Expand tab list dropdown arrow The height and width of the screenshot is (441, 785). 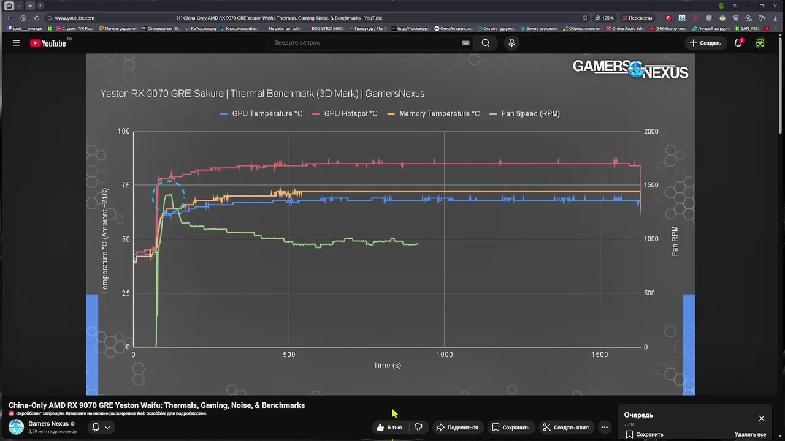pos(20,6)
